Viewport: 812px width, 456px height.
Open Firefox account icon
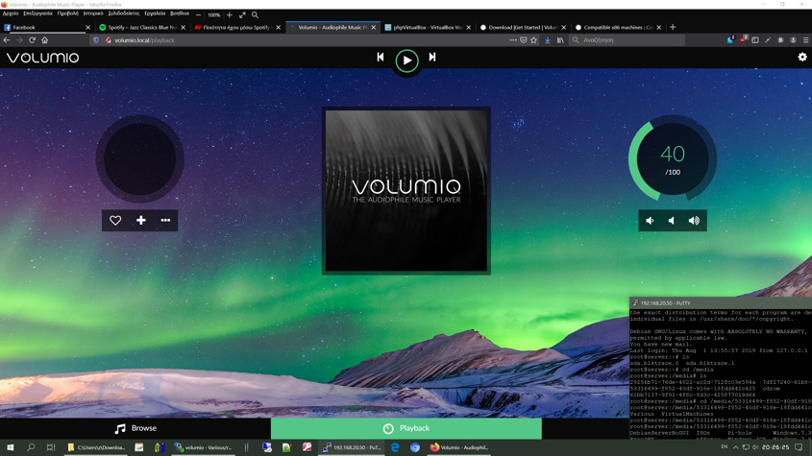[793, 40]
